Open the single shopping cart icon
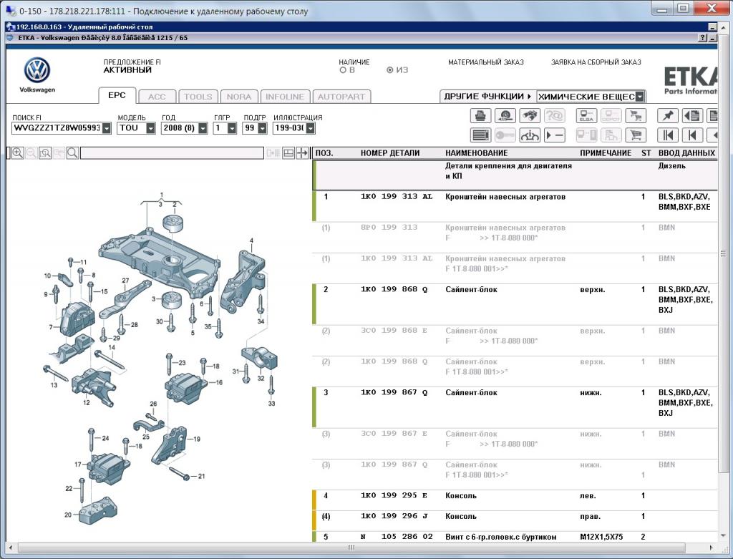Image resolution: width=733 pixels, height=559 pixels. click(x=636, y=135)
